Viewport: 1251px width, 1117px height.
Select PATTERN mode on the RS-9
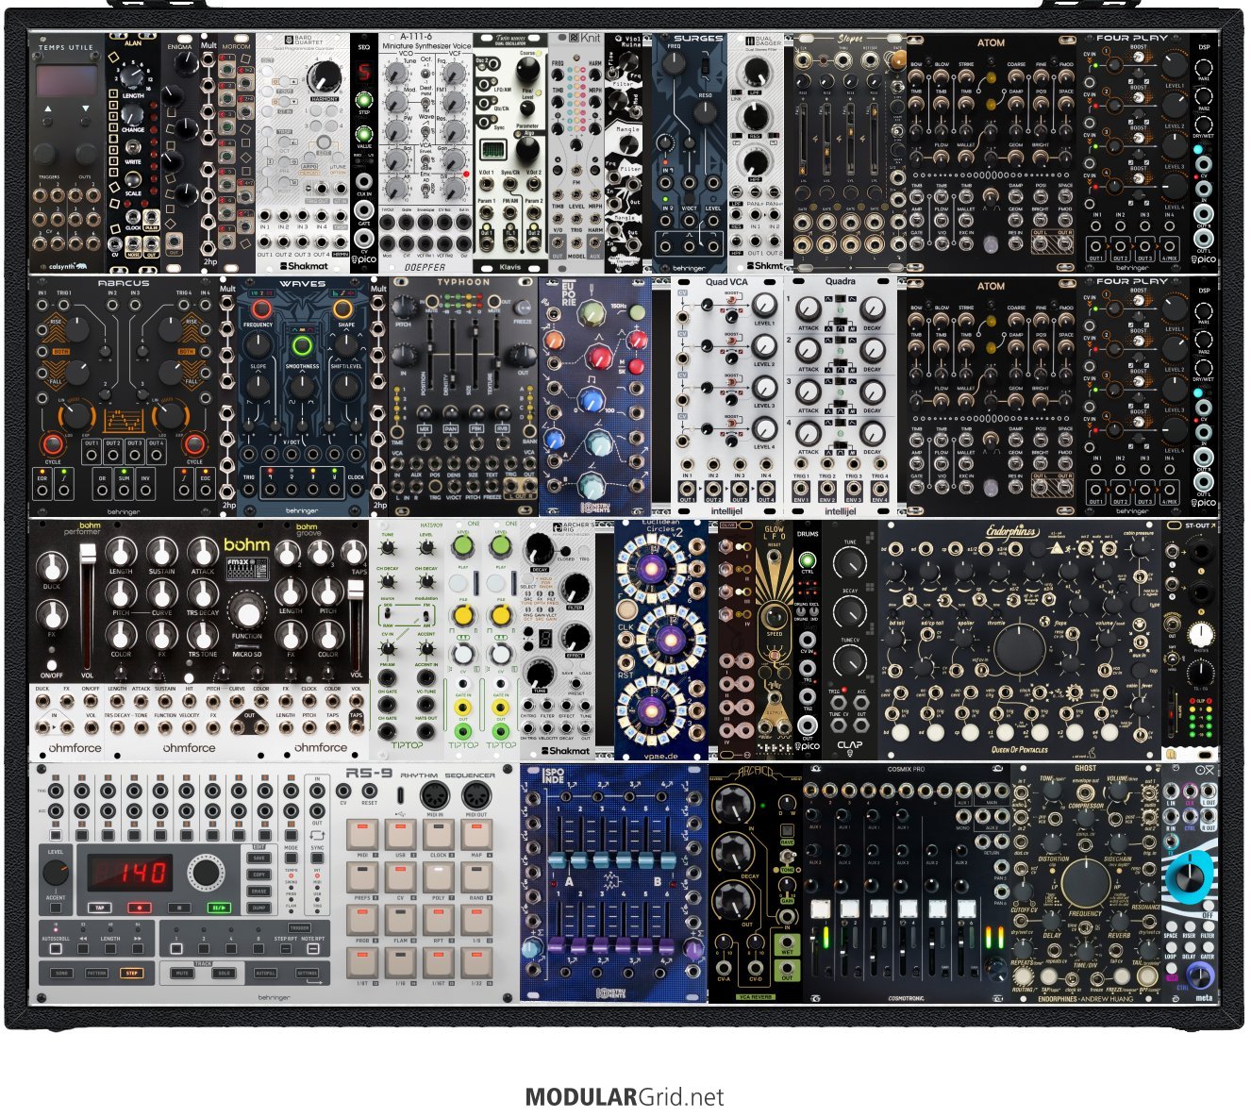click(x=96, y=973)
